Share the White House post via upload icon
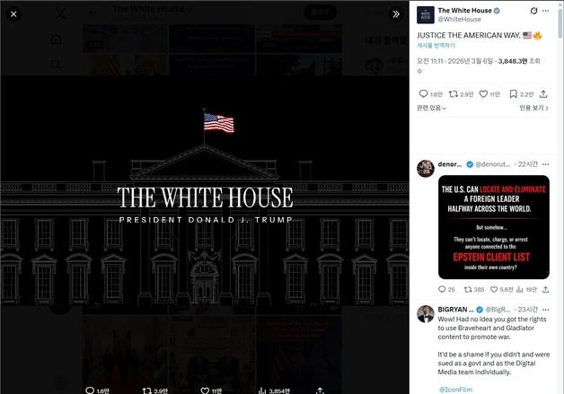 point(543,94)
